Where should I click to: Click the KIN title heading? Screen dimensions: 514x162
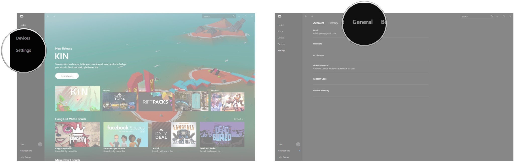coord(62,56)
